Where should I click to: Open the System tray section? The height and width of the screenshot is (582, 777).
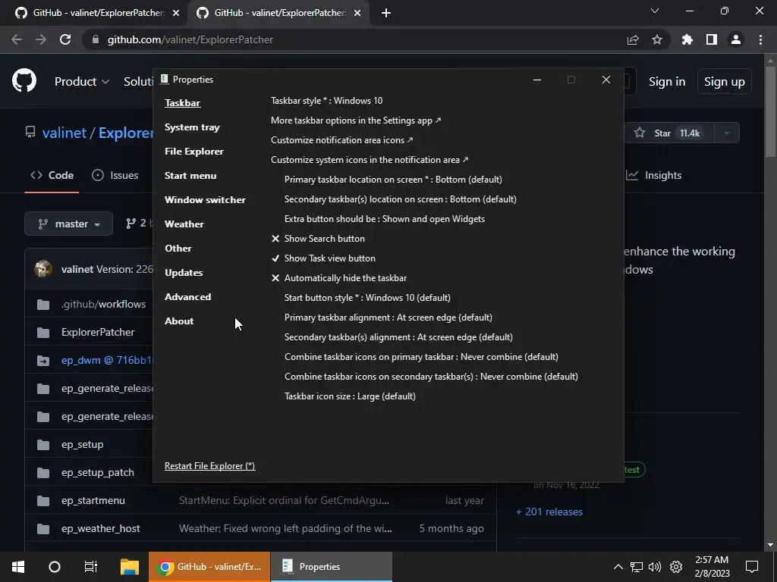pyautogui.click(x=192, y=127)
